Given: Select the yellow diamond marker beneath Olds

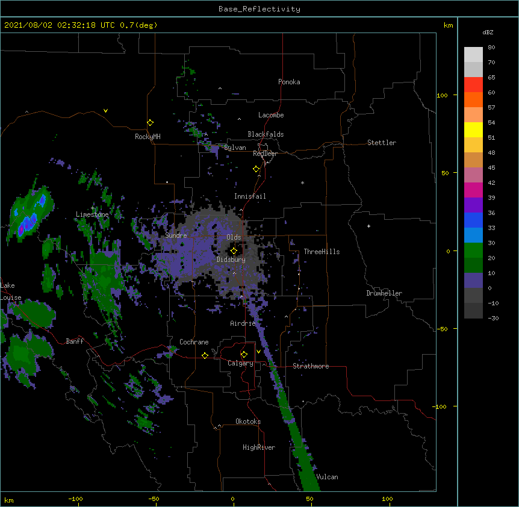Looking at the screenshot, I should (234, 251).
